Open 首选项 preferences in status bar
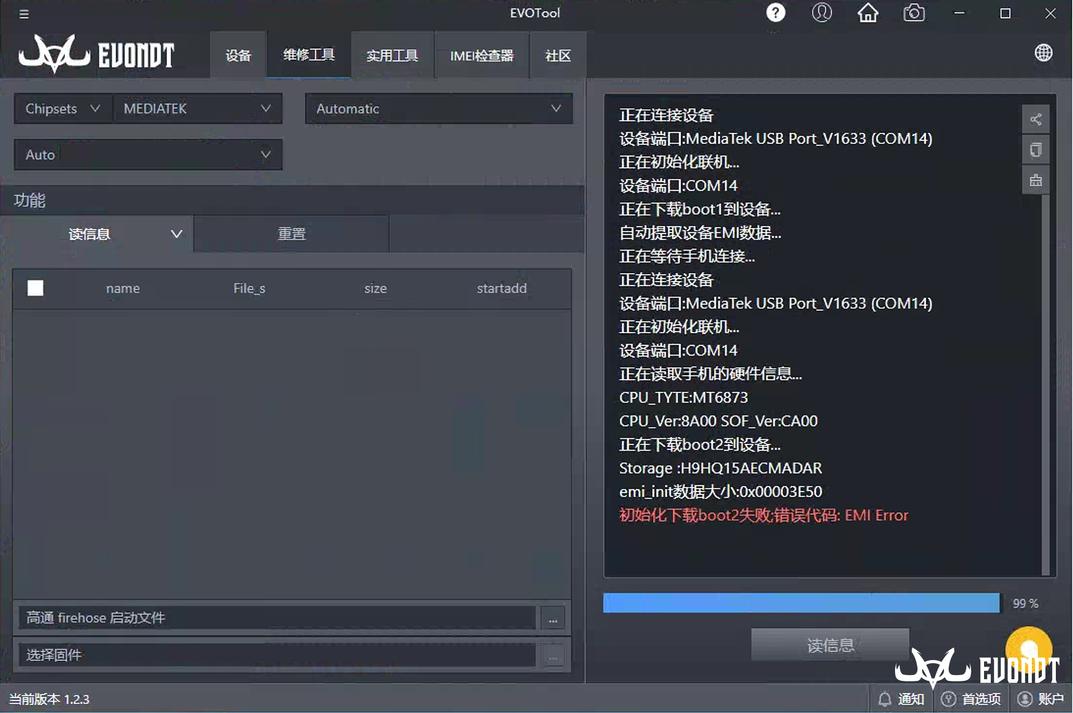Image resolution: width=1073 pixels, height=713 pixels. point(971,698)
